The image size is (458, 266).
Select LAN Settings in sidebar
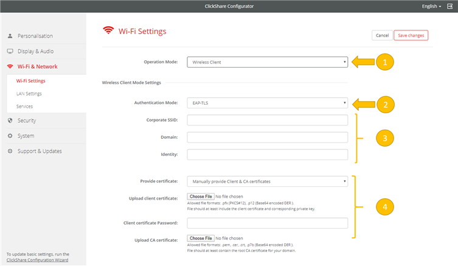29,94
